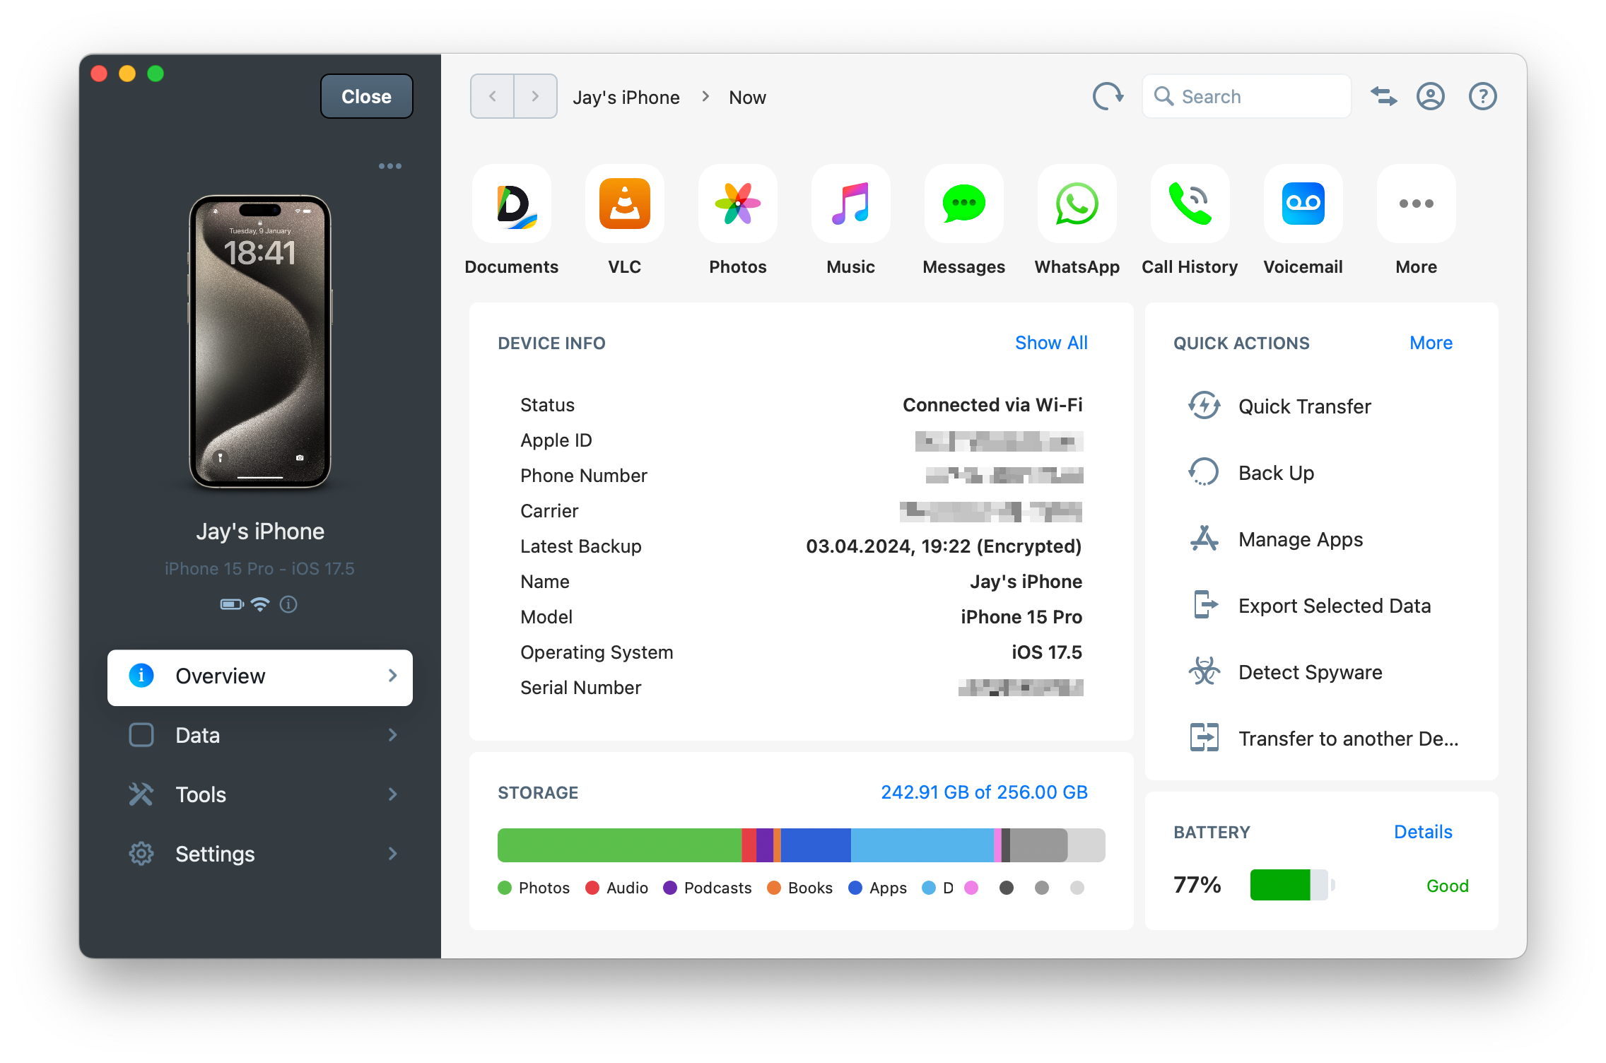Click the iPhone lock screen preview
This screenshot has width=1606, height=1063.
tap(260, 342)
